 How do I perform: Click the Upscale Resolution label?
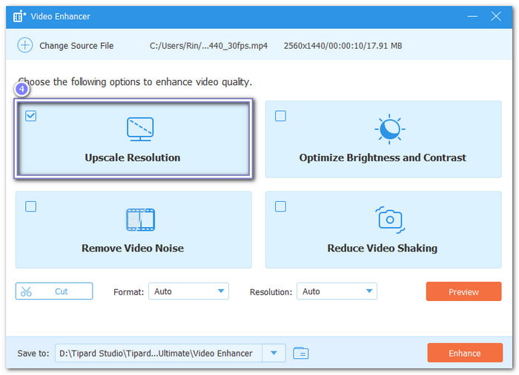click(x=133, y=158)
